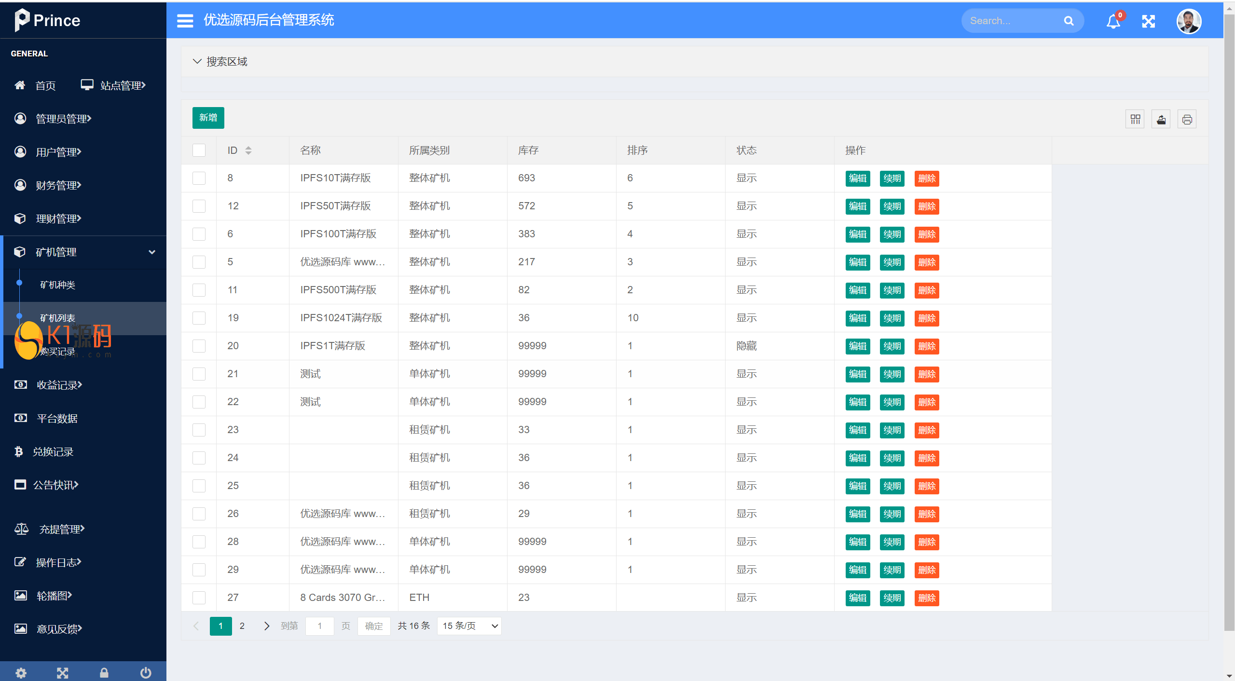Open 平台数据 in the sidebar

point(57,418)
